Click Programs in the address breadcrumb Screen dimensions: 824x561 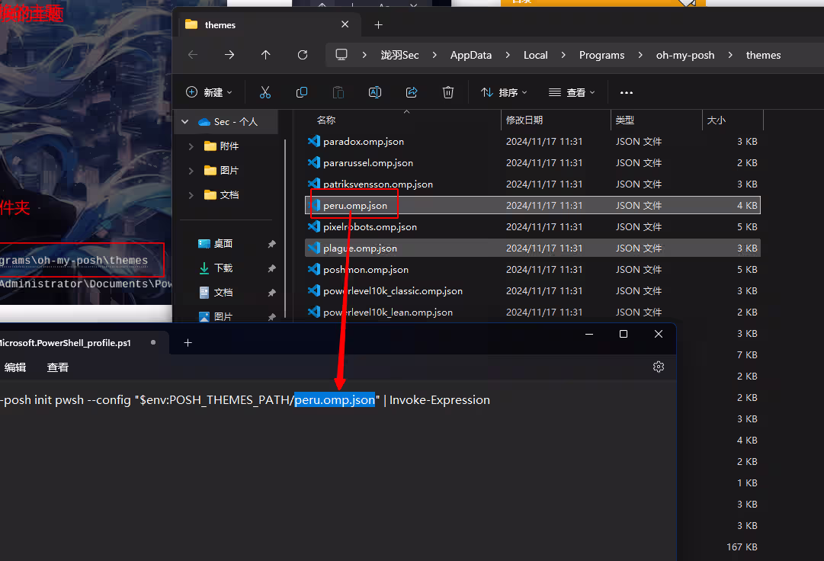click(x=601, y=55)
